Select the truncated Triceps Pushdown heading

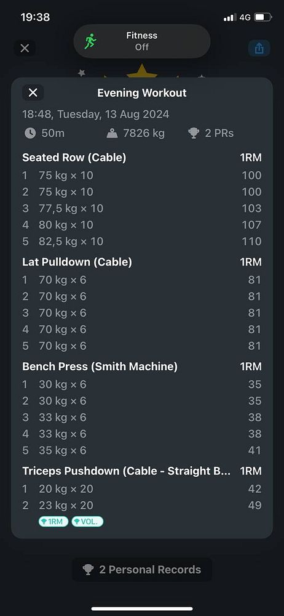(127, 471)
